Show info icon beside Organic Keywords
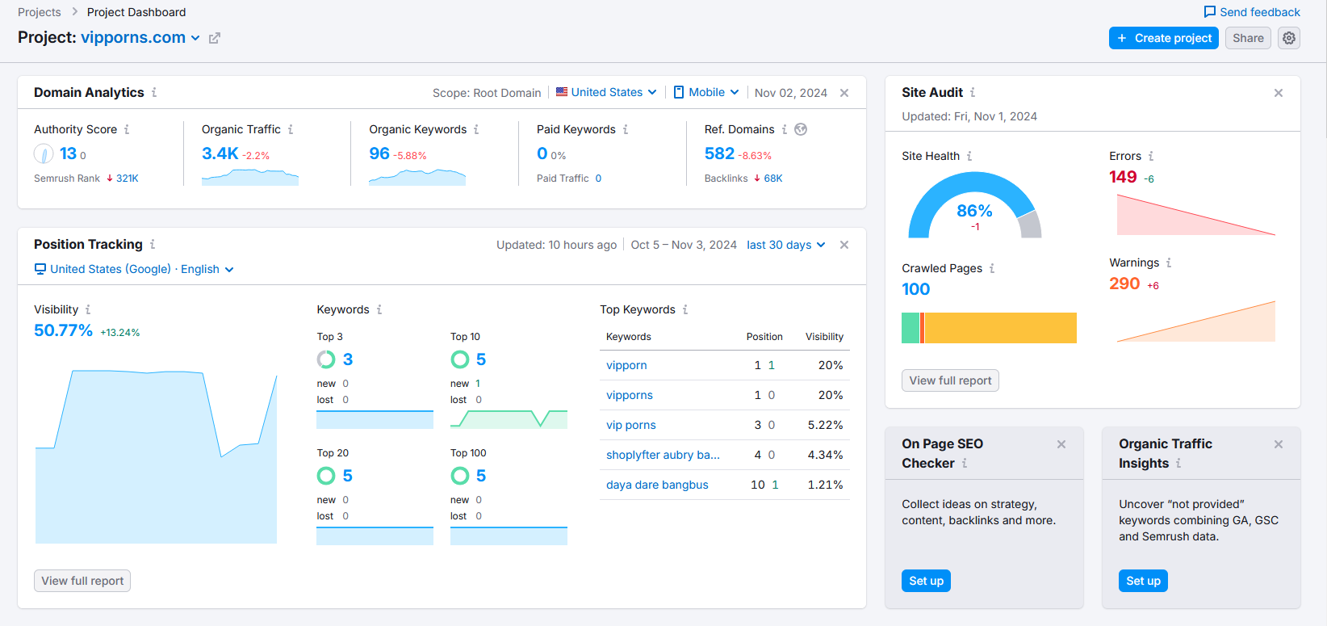The width and height of the screenshot is (1327, 626). pos(476,129)
